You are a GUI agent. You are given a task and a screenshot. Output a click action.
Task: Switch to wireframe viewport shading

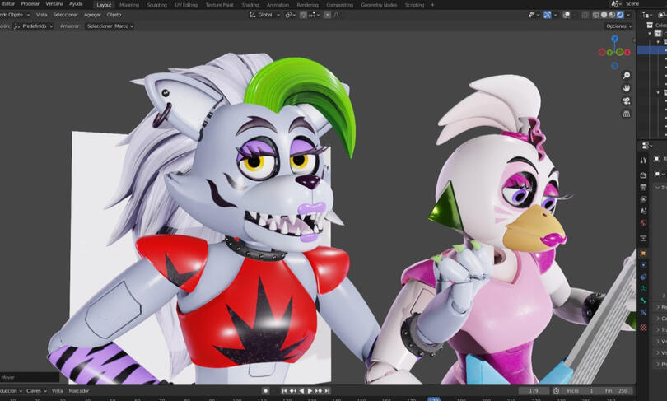[x=596, y=15]
